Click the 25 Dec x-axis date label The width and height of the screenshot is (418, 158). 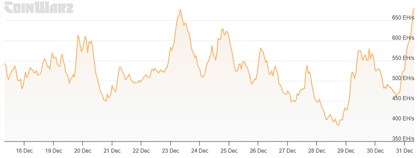(x=229, y=151)
